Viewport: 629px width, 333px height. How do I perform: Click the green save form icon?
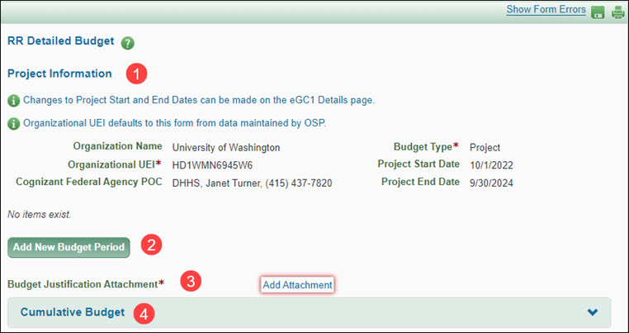coord(598,12)
